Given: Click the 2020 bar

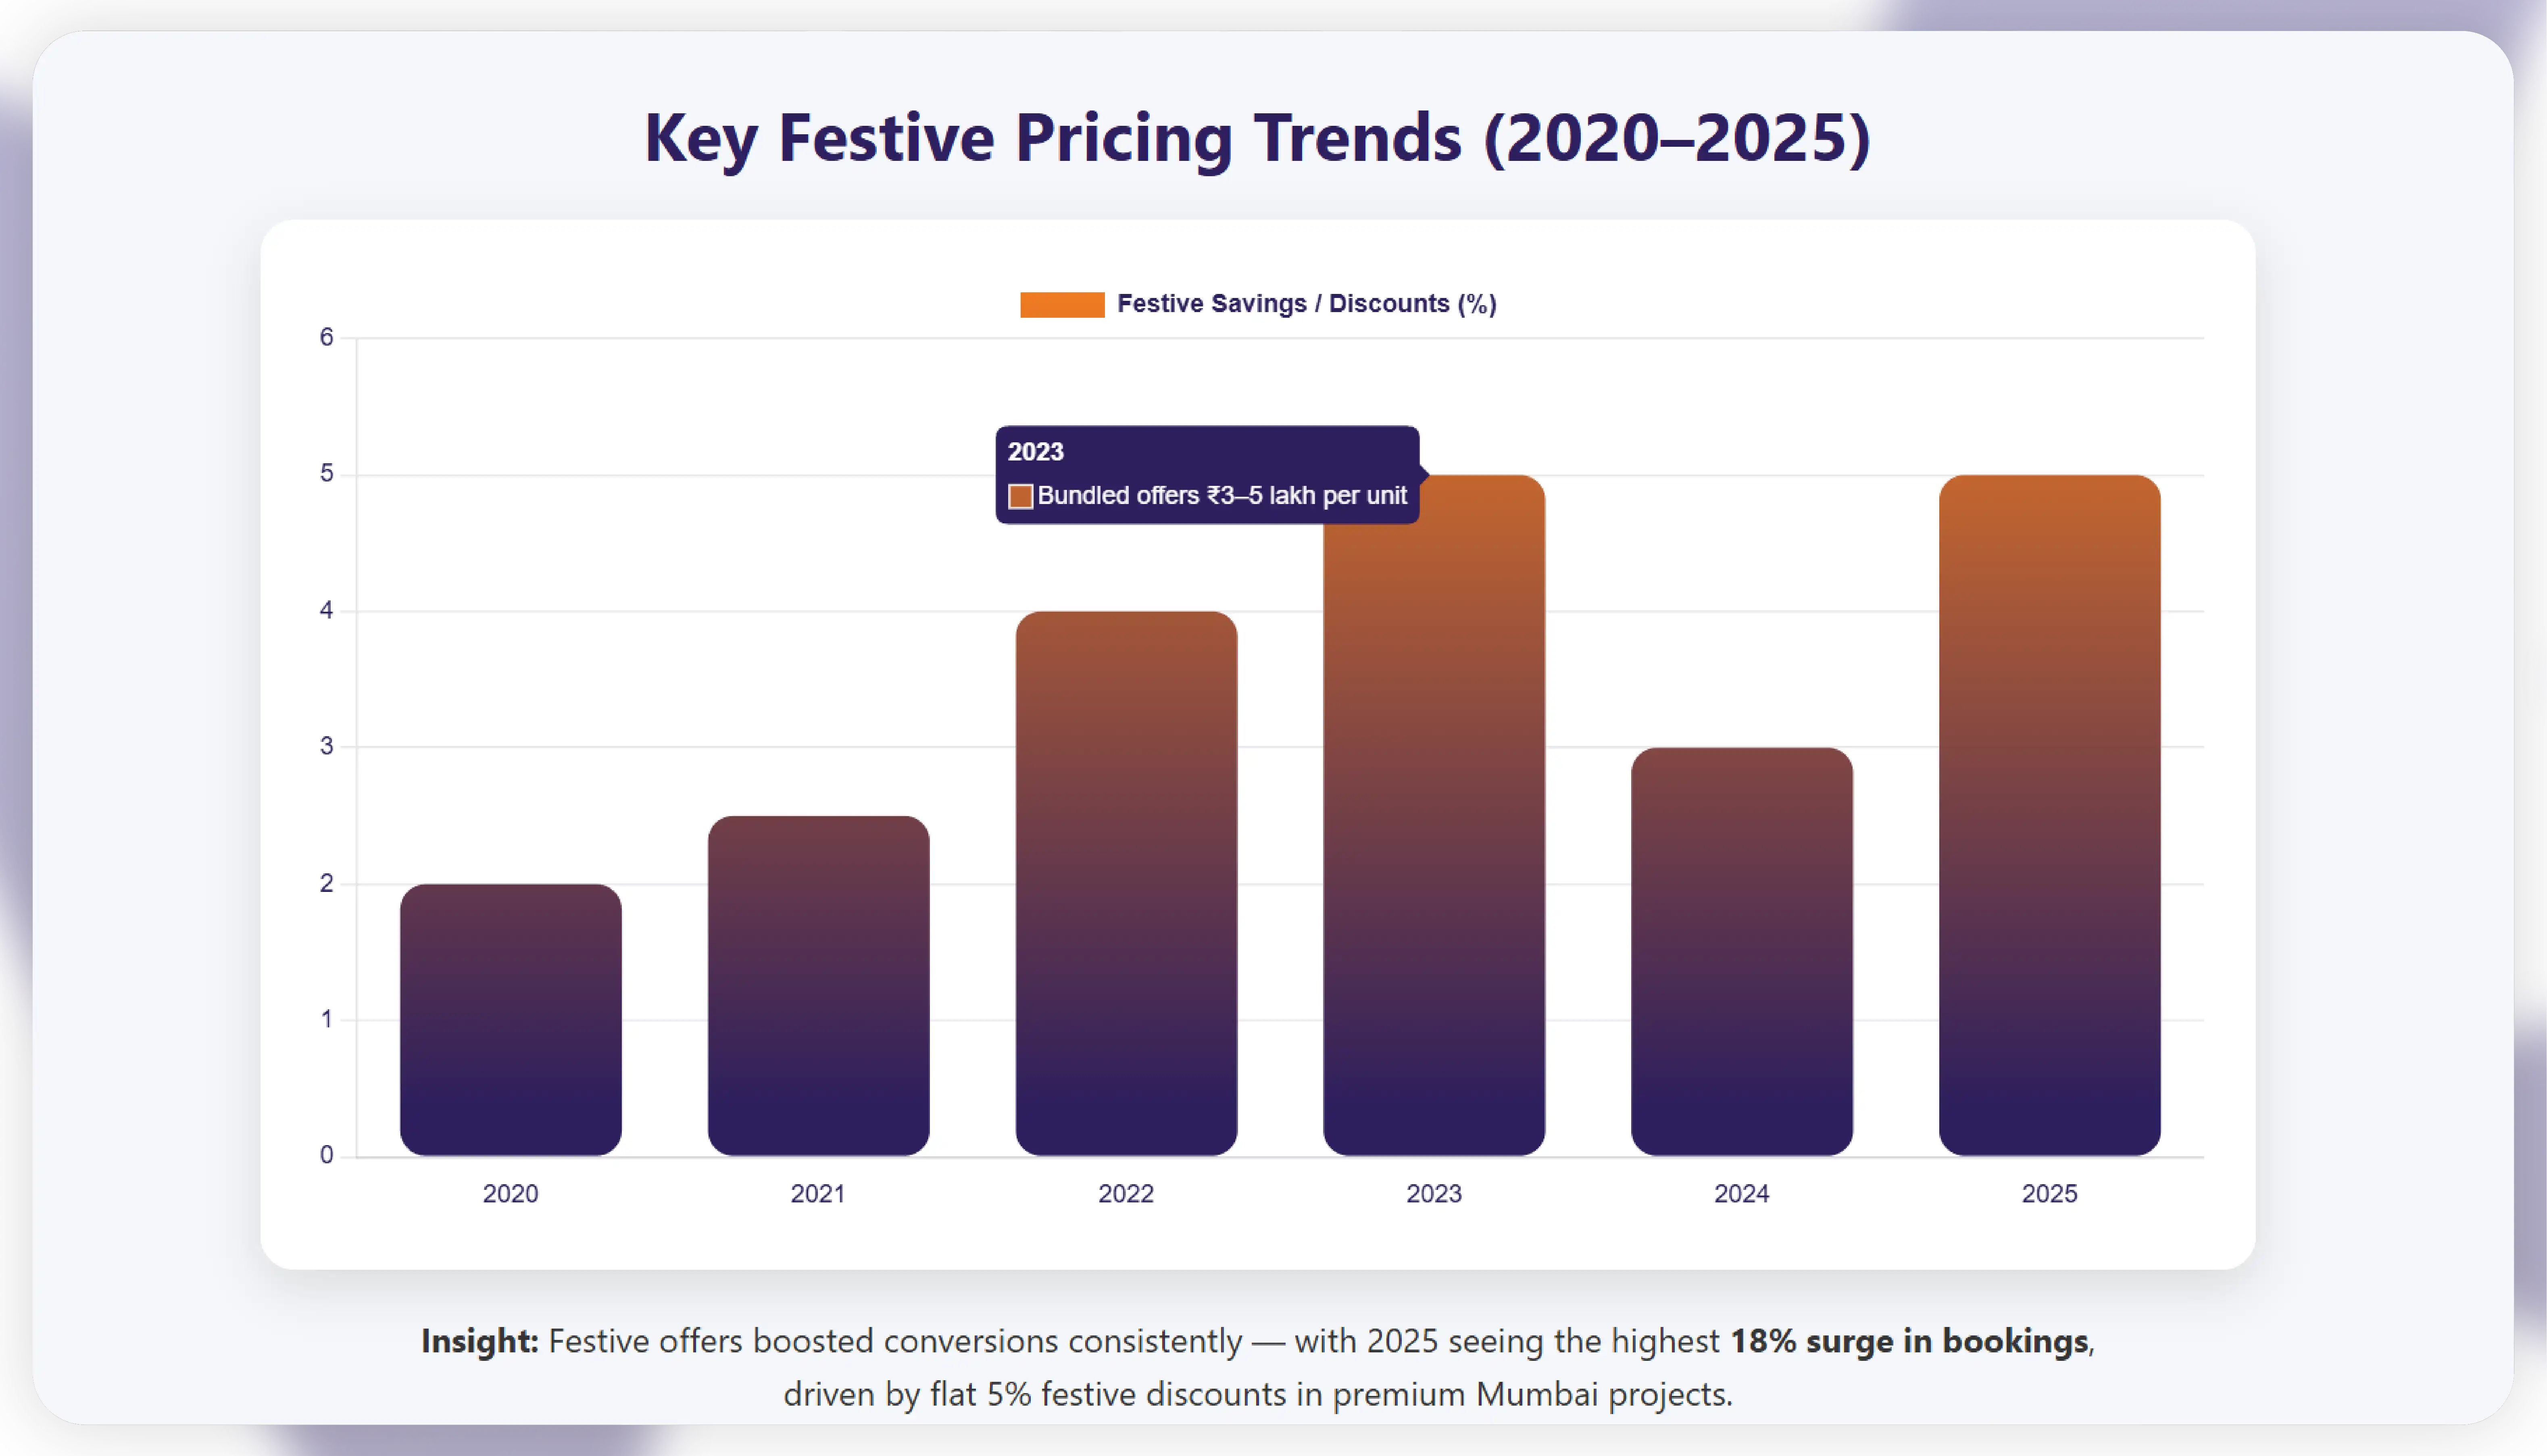Looking at the screenshot, I should [x=510, y=1020].
